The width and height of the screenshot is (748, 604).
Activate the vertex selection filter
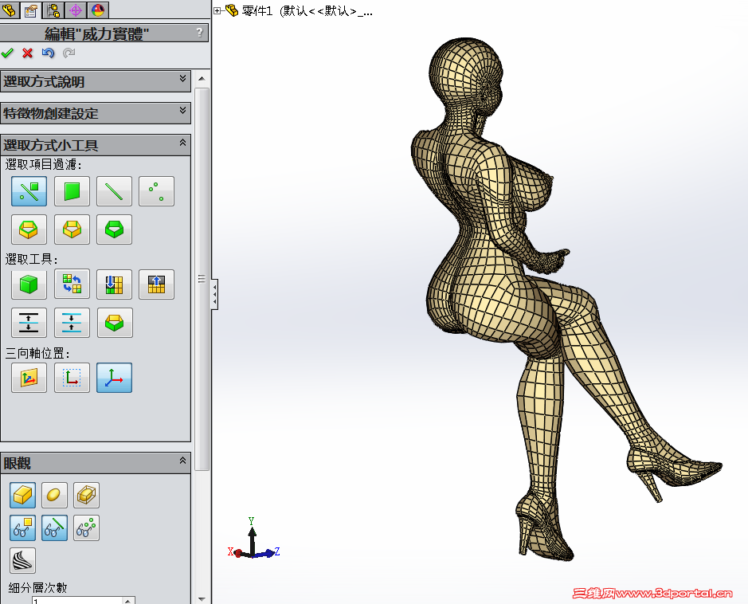point(156,190)
